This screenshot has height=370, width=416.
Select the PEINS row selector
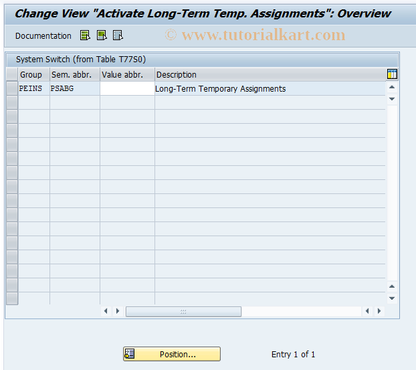(12, 88)
